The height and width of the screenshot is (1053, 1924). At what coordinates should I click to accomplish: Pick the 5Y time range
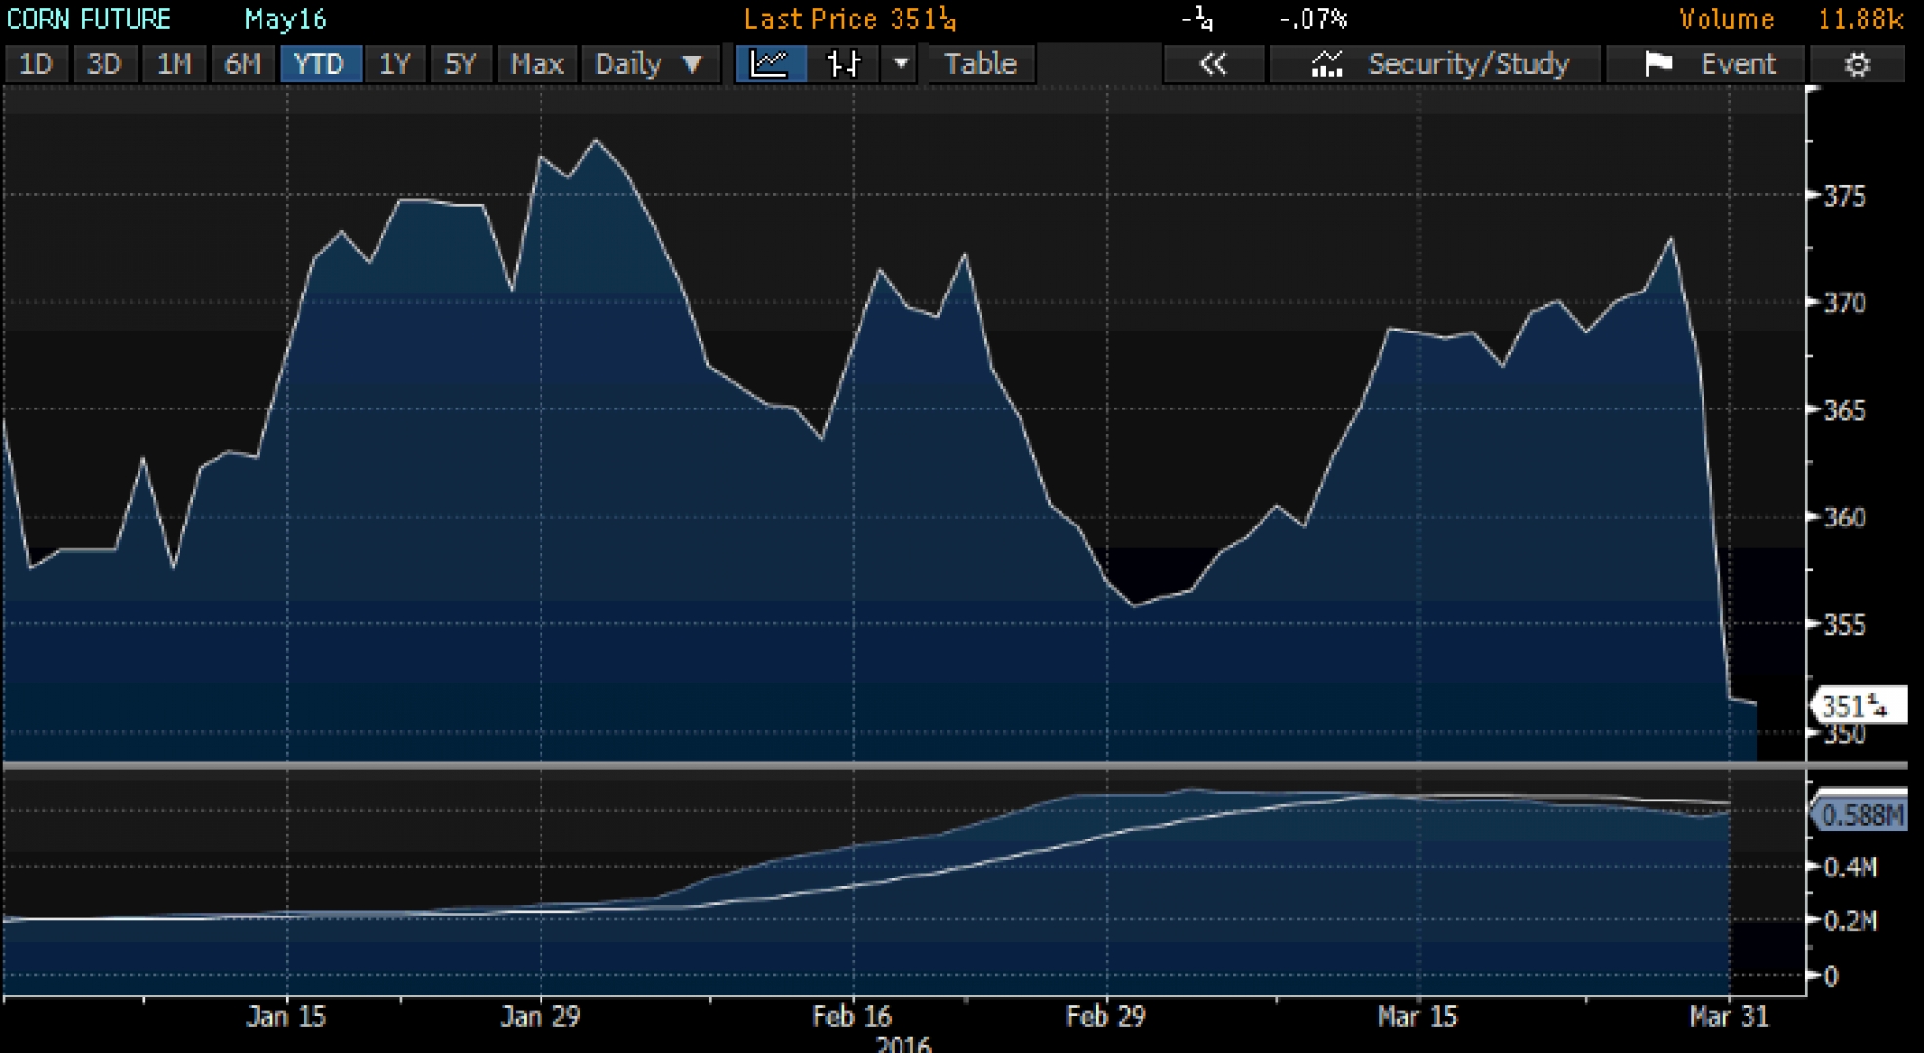(x=460, y=64)
